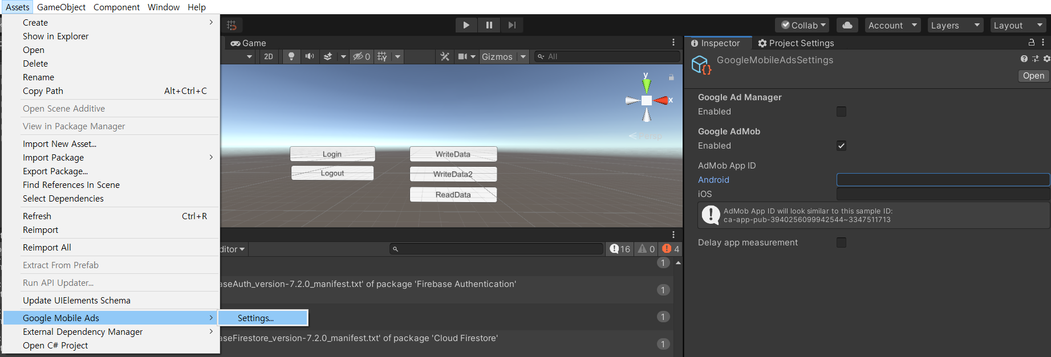Image resolution: width=1051 pixels, height=357 pixels.
Task: Click the AdMob Android App ID field
Action: click(x=943, y=180)
